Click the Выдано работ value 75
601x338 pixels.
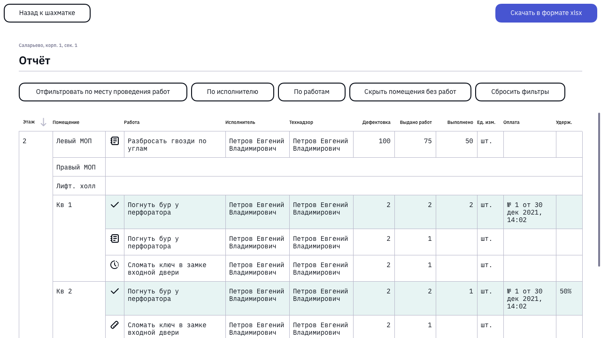pyautogui.click(x=428, y=141)
